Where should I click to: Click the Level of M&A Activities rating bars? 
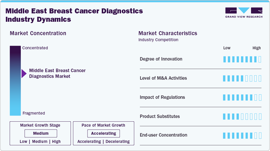point(242,78)
